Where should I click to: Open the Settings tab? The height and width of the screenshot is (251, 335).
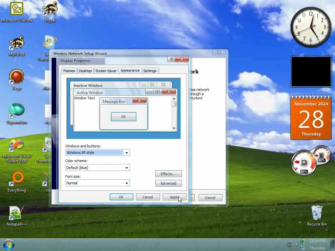150,71
